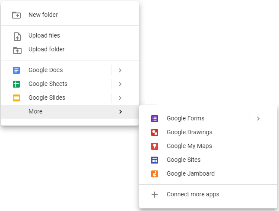
Task: Expand the Google Sheets submenu arrow
Action: pos(120,84)
